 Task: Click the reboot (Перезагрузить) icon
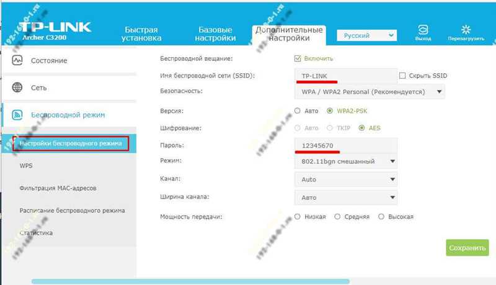tap(466, 30)
